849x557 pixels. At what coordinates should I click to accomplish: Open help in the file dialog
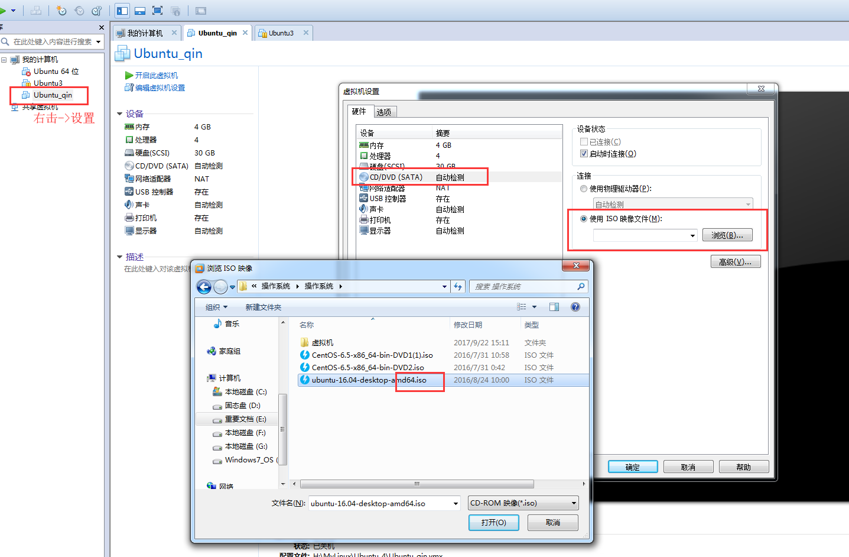tap(575, 307)
